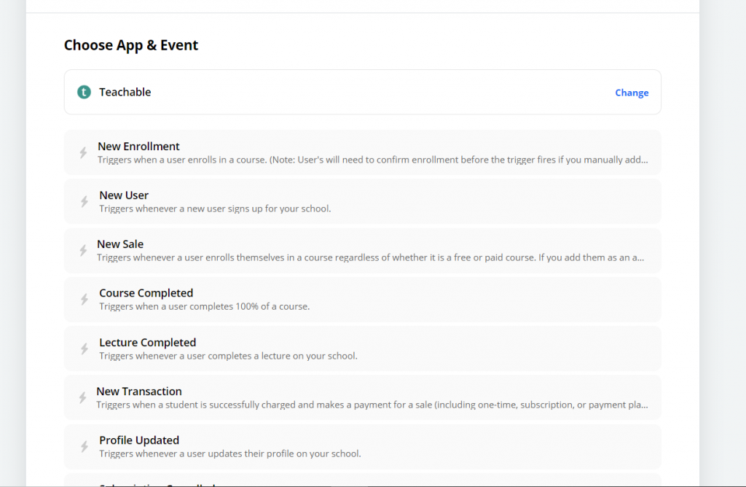This screenshot has height=487, width=746.
Task: Click the 'Choose App & Event' heading
Action: coord(131,45)
